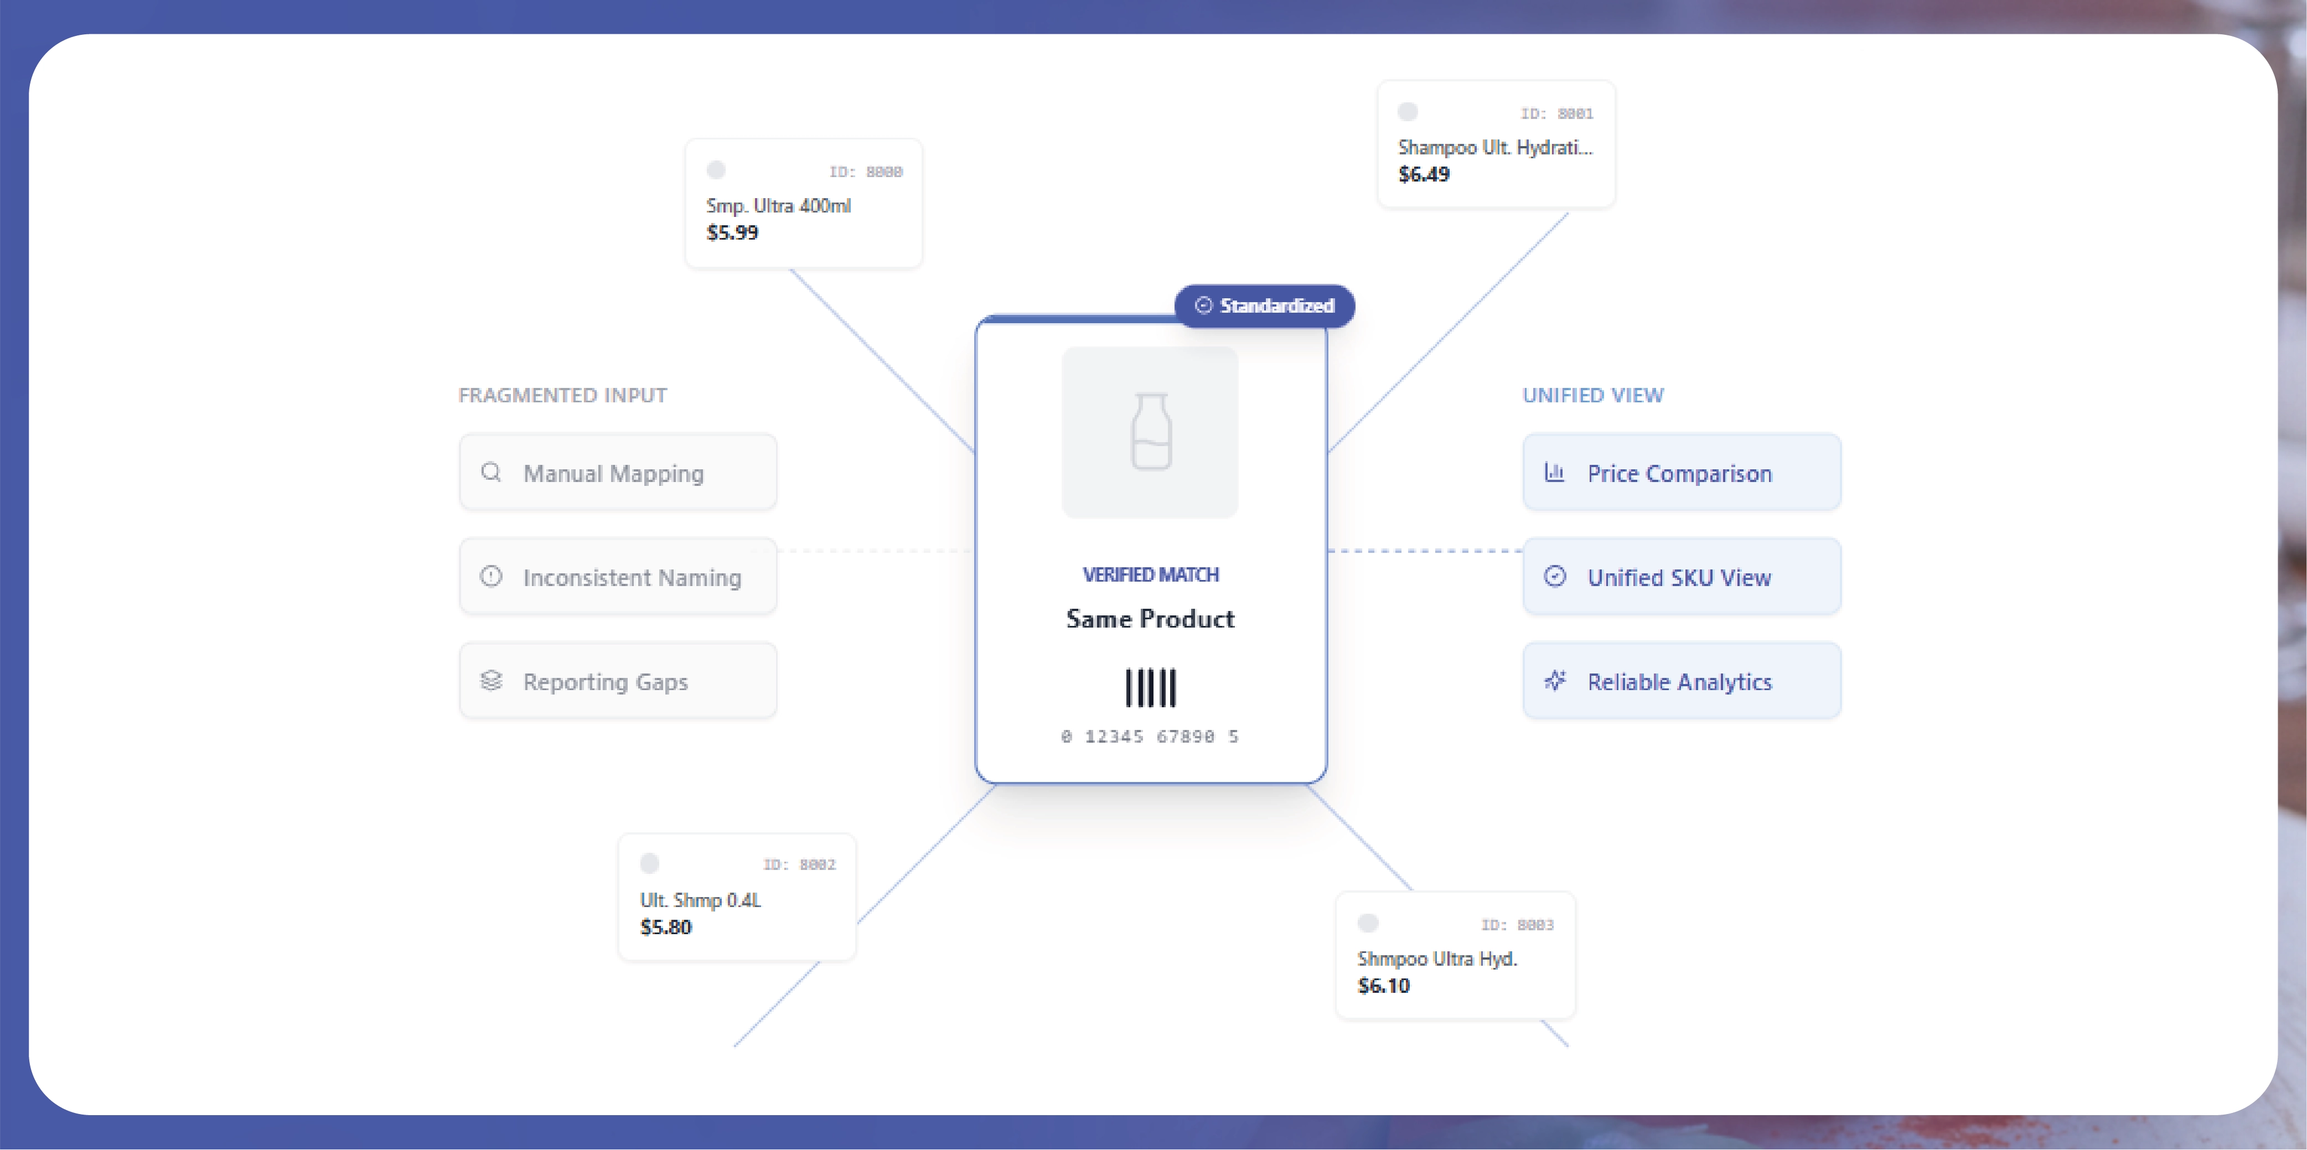Click the Standardized badge label

(x=1276, y=305)
